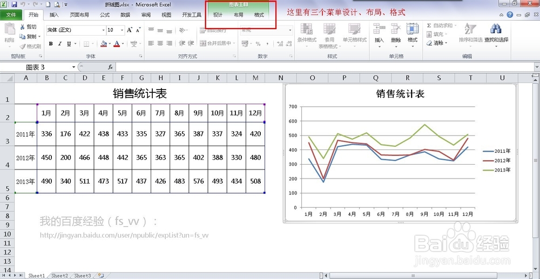This screenshot has height=279, width=540.
Task: Click the borders grid icon
Action: pyautogui.click(x=86, y=44)
